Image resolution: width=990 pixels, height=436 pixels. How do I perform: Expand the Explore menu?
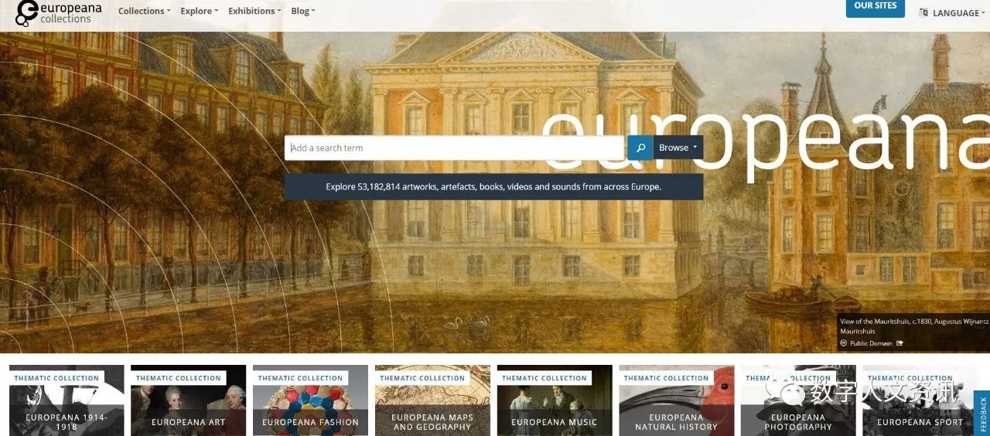[200, 11]
